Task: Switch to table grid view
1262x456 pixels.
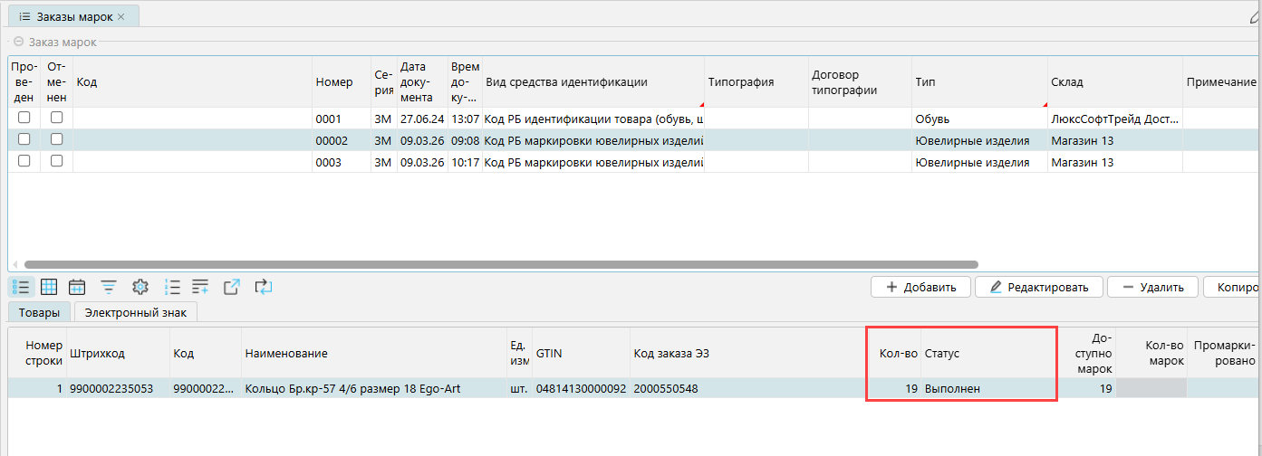Action: [x=49, y=287]
